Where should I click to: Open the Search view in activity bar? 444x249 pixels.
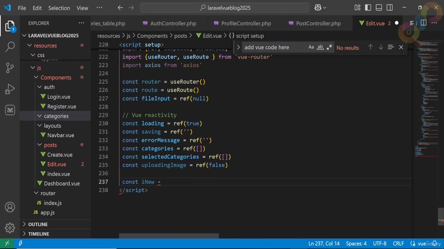tap(10, 47)
